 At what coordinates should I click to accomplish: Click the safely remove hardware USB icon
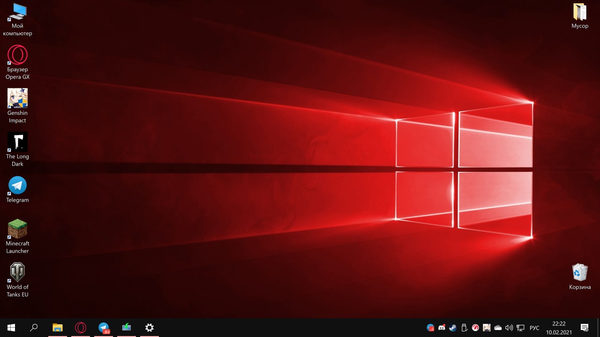coord(464,328)
